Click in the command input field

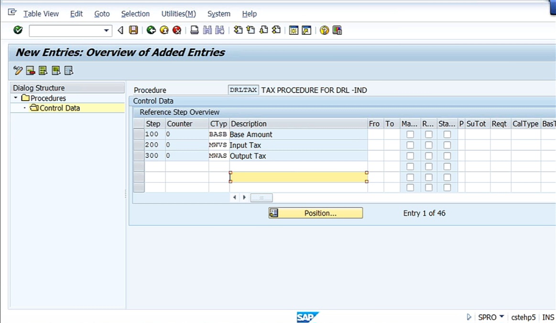point(66,31)
